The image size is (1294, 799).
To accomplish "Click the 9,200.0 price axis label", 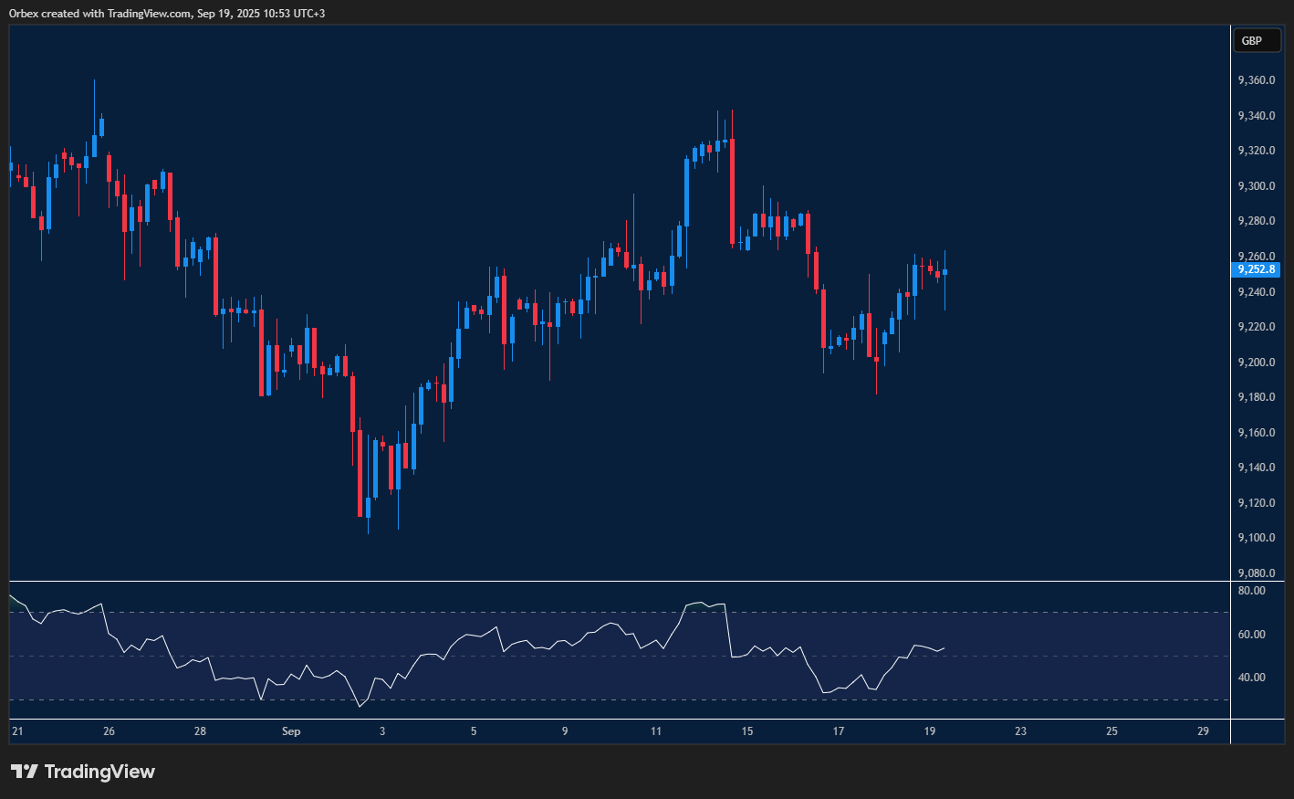I will coord(1256,363).
